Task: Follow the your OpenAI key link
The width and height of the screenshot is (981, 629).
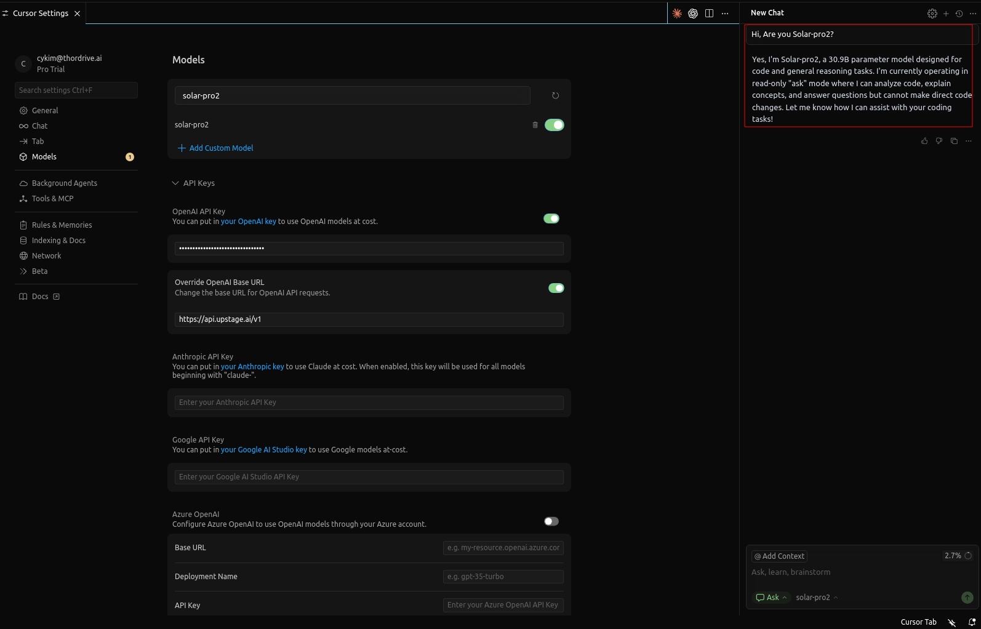Action: click(249, 222)
